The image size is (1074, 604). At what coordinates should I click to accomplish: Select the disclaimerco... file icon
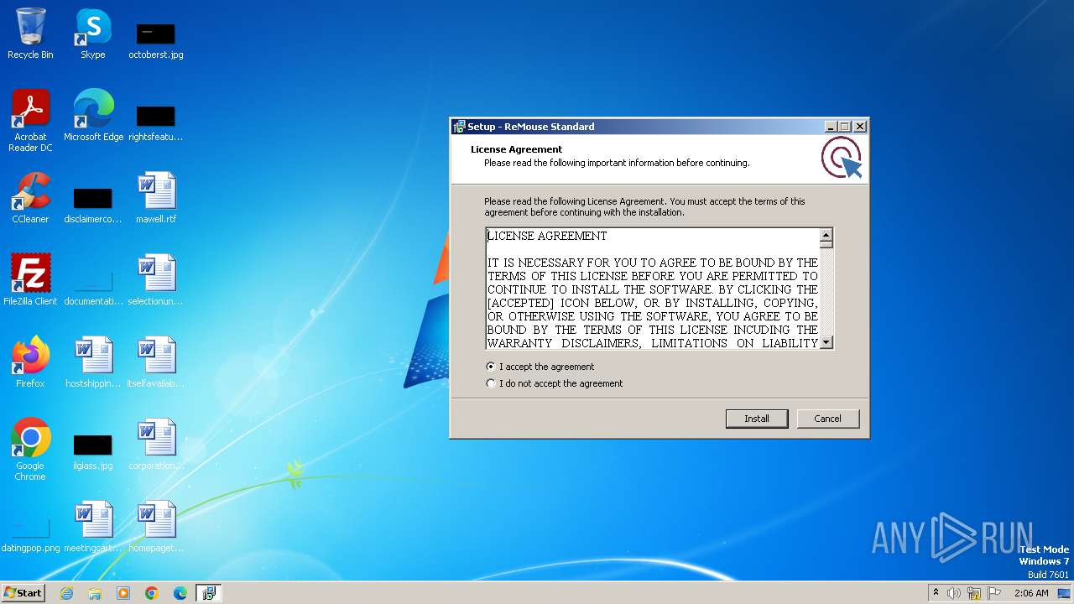coord(93,205)
